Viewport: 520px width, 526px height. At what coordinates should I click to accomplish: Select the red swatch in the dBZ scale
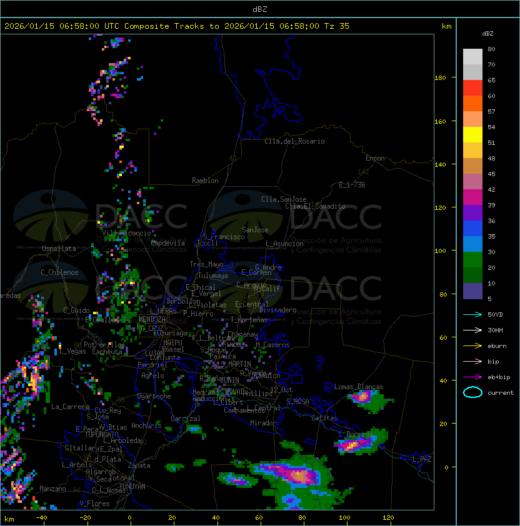472,88
